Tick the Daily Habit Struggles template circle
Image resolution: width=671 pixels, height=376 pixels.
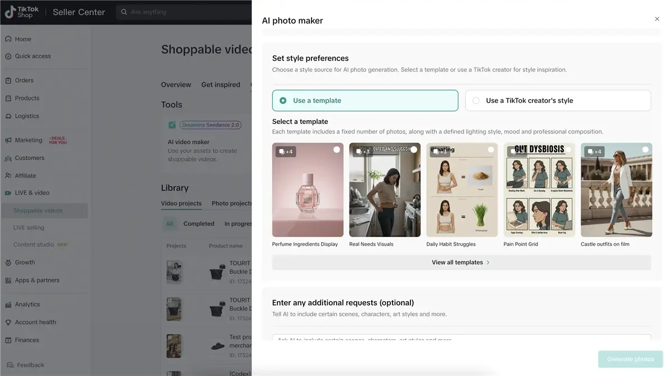[x=491, y=150]
